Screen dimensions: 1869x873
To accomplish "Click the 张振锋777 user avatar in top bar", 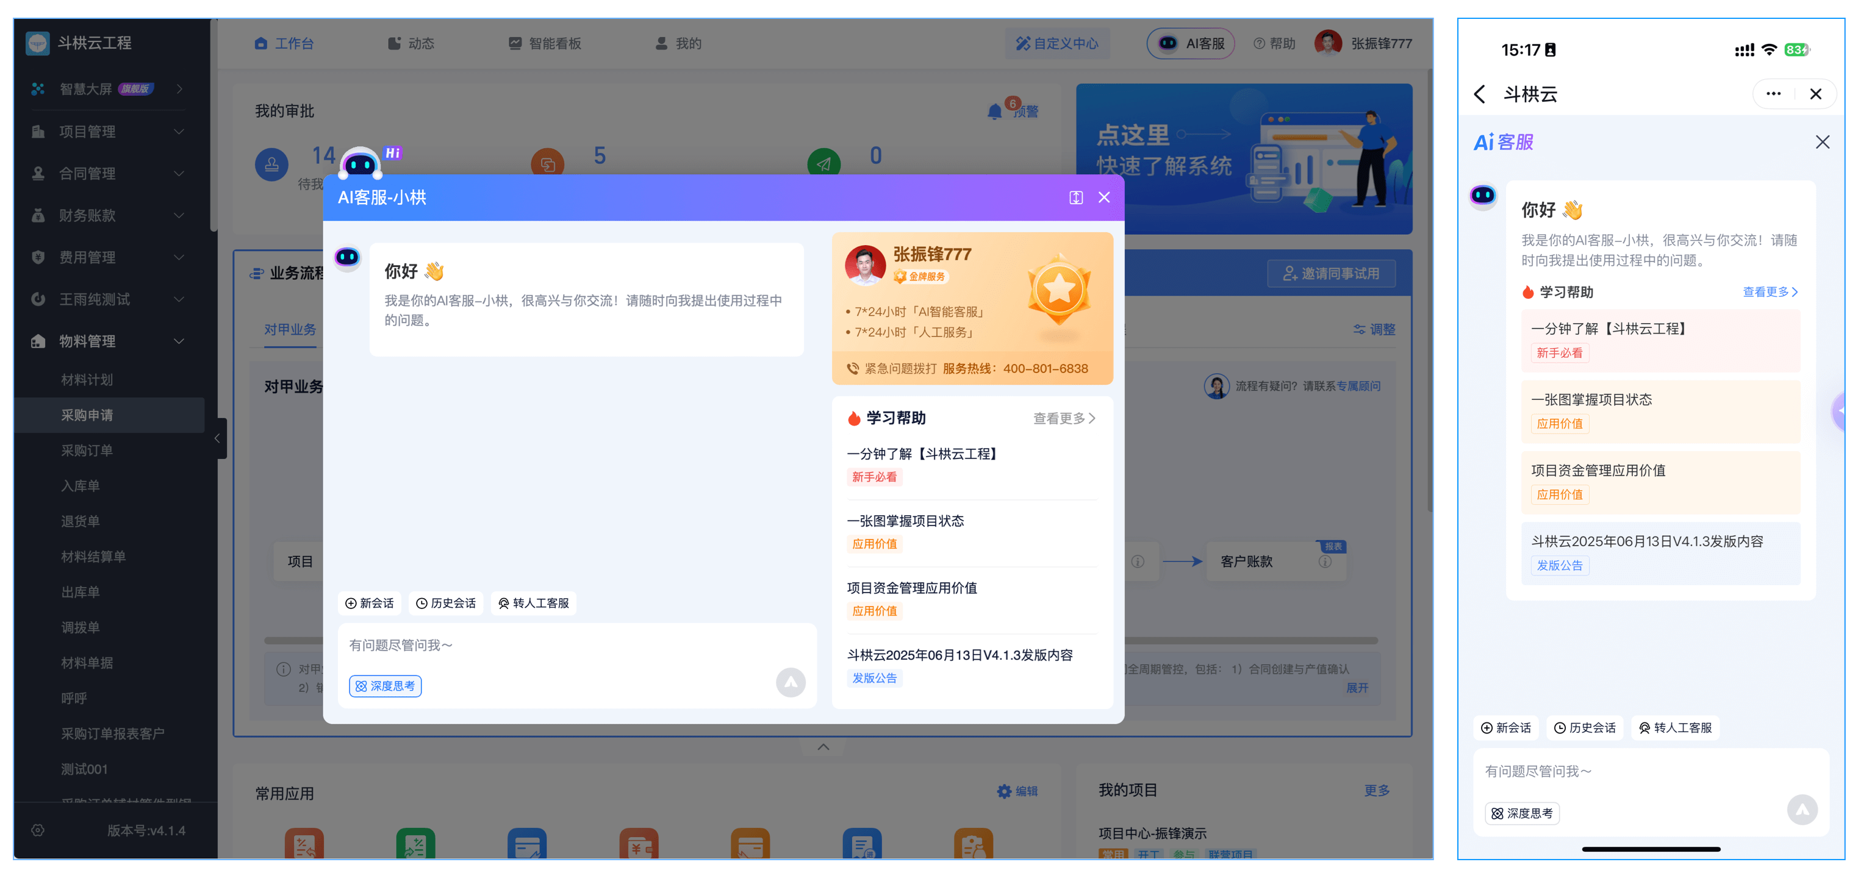I will (x=1329, y=43).
